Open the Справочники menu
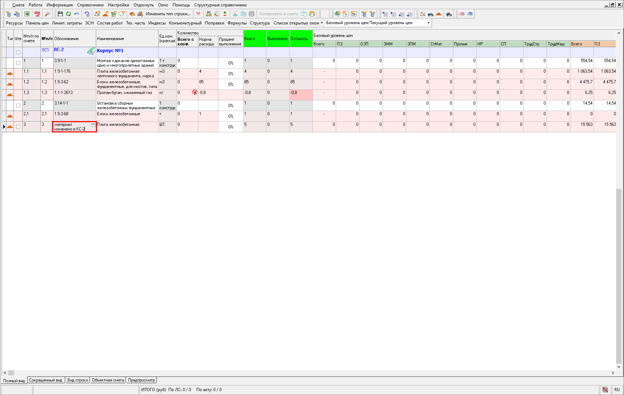The height and width of the screenshot is (395, 624). [90, 5]
